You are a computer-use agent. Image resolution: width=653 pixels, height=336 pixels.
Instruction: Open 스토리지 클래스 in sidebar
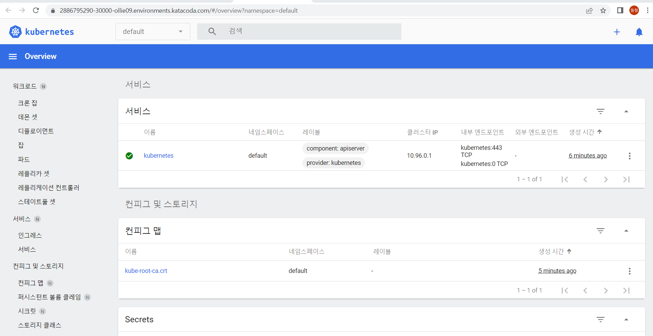pos(40,325)
